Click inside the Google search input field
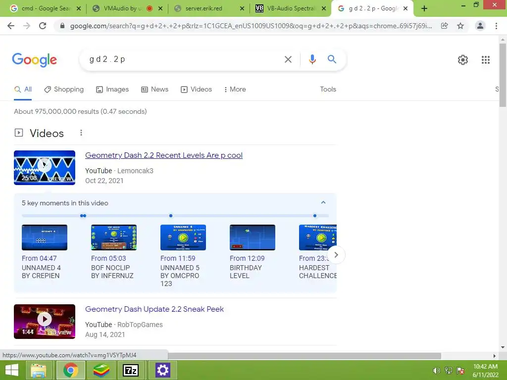This screenshot has height=380, width=507. (184, 59)
